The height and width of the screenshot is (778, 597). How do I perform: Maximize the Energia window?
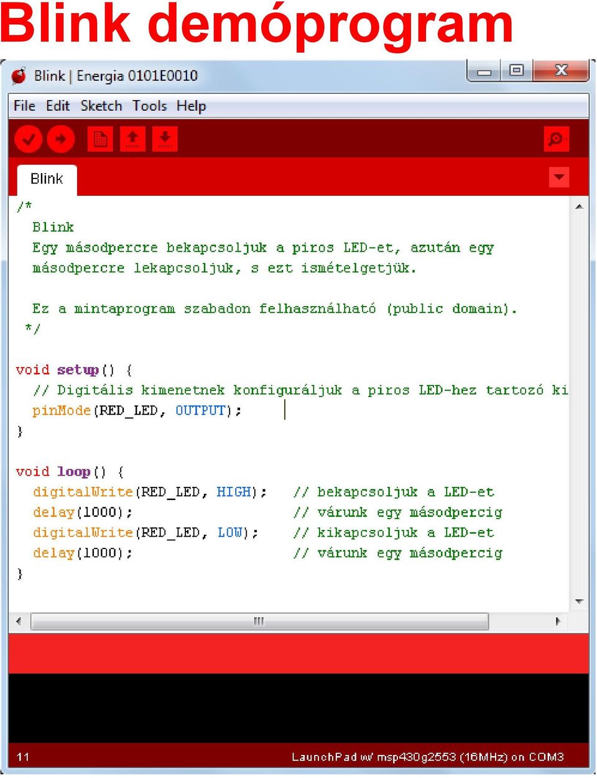(516, 71)
